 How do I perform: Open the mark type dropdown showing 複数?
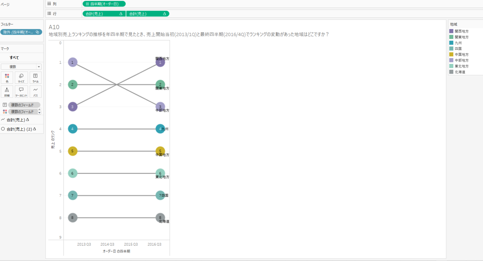[x=38, y=66]
